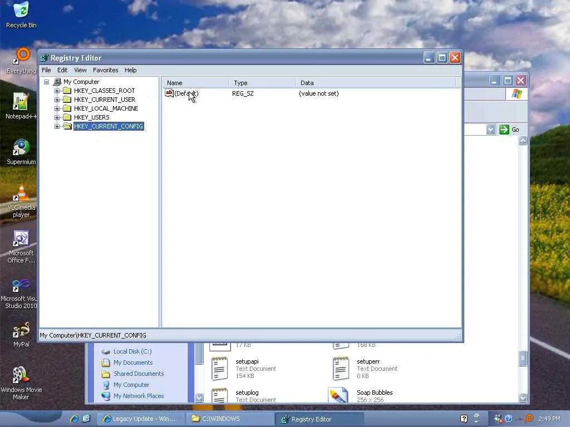Select the (value not set) data cell
The width and height of the screenshot is (570, 427).
319,93
